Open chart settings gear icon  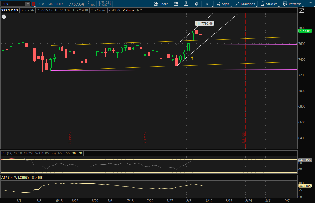point(196,4)
